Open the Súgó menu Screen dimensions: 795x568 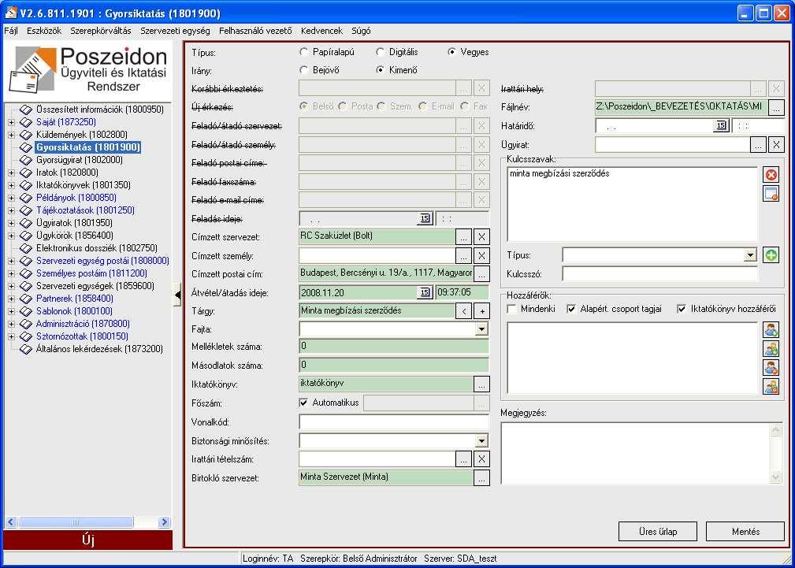[x=361, y=31]
